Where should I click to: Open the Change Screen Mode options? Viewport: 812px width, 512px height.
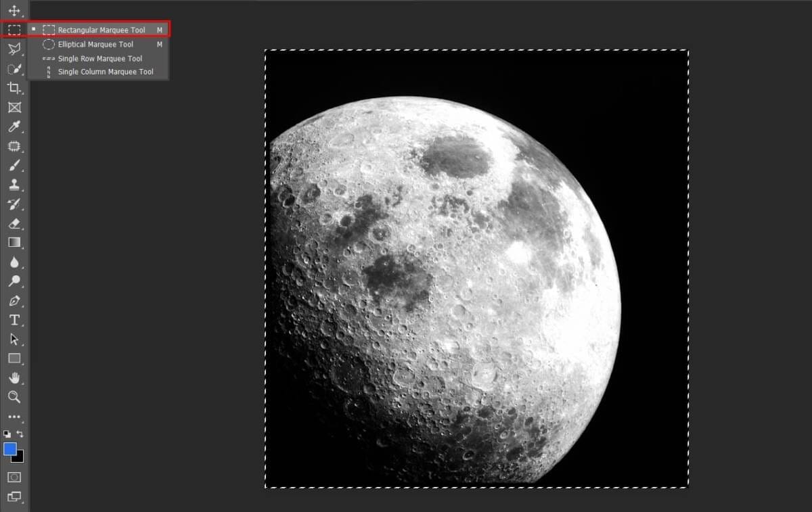tap(14, 497)
